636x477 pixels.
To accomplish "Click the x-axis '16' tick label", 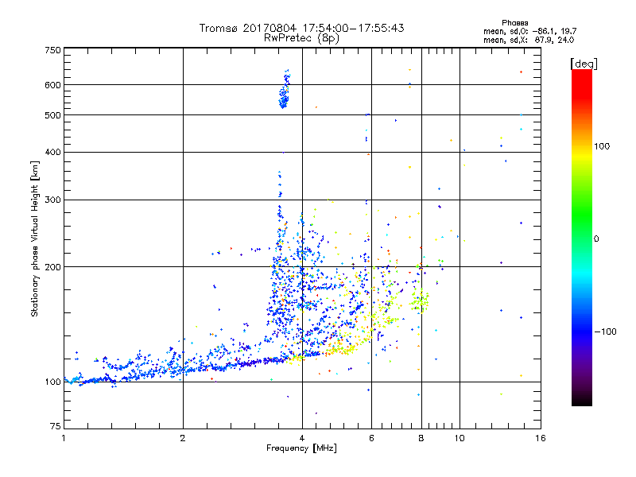I will [541, 438].
